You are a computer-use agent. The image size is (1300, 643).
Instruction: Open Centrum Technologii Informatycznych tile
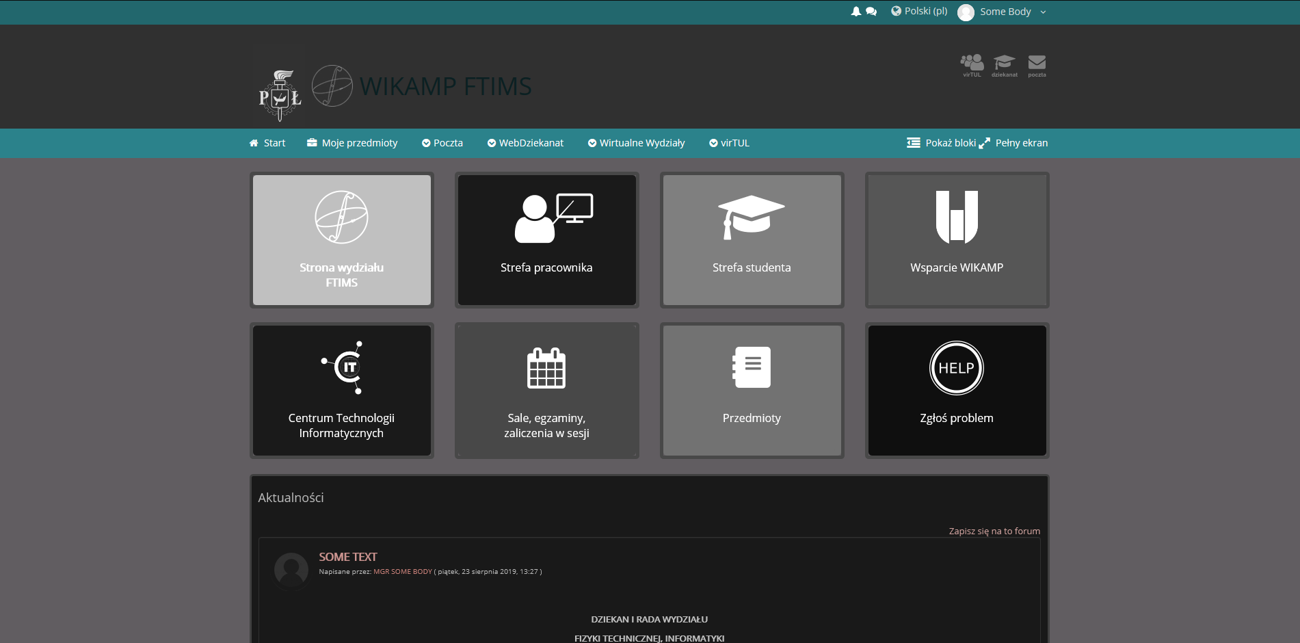[342, 391]
